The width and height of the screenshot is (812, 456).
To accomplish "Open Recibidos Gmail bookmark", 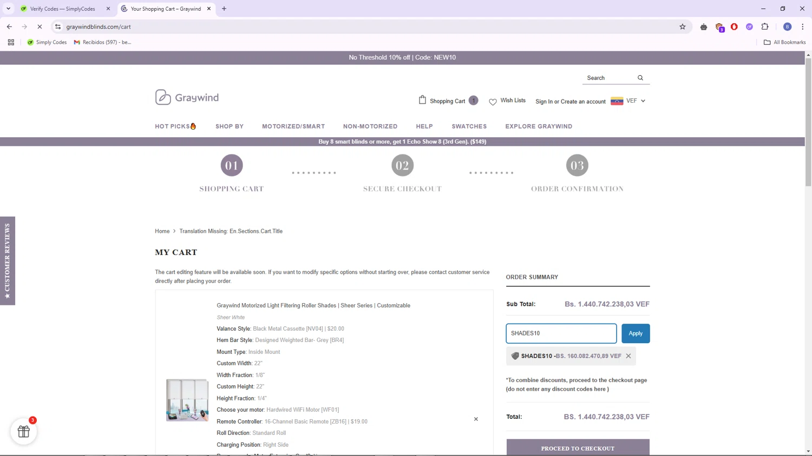I will (x=103, y=42).
